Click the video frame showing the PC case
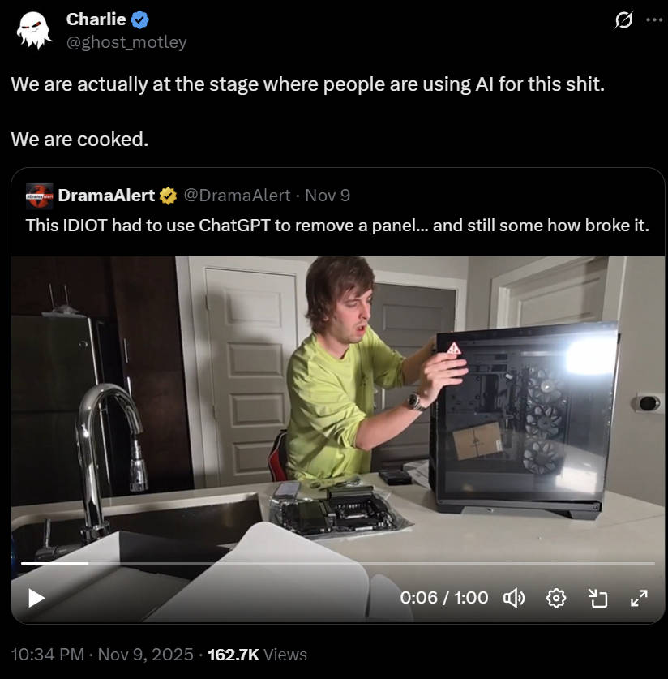This screenshot has width=668, height=679. 519,422
